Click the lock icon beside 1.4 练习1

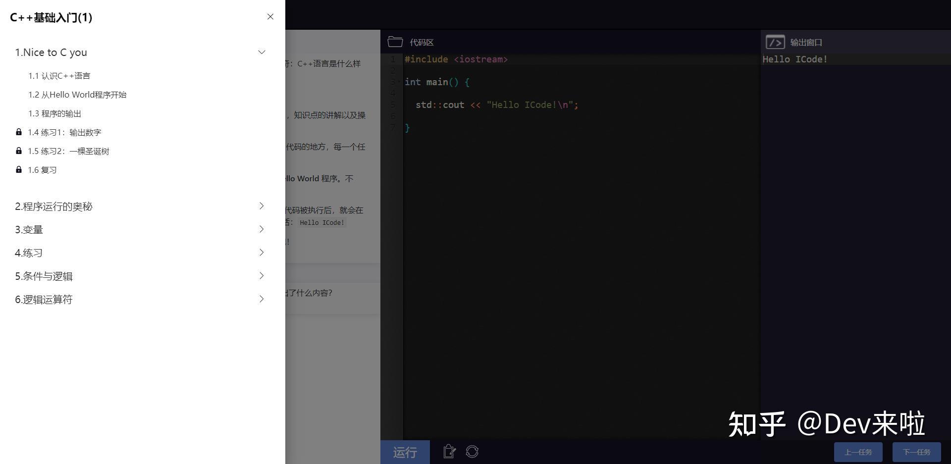tap(18, 132)
